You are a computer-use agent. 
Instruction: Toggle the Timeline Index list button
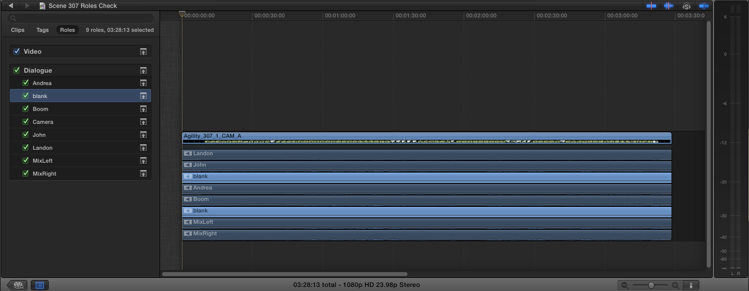40,285
